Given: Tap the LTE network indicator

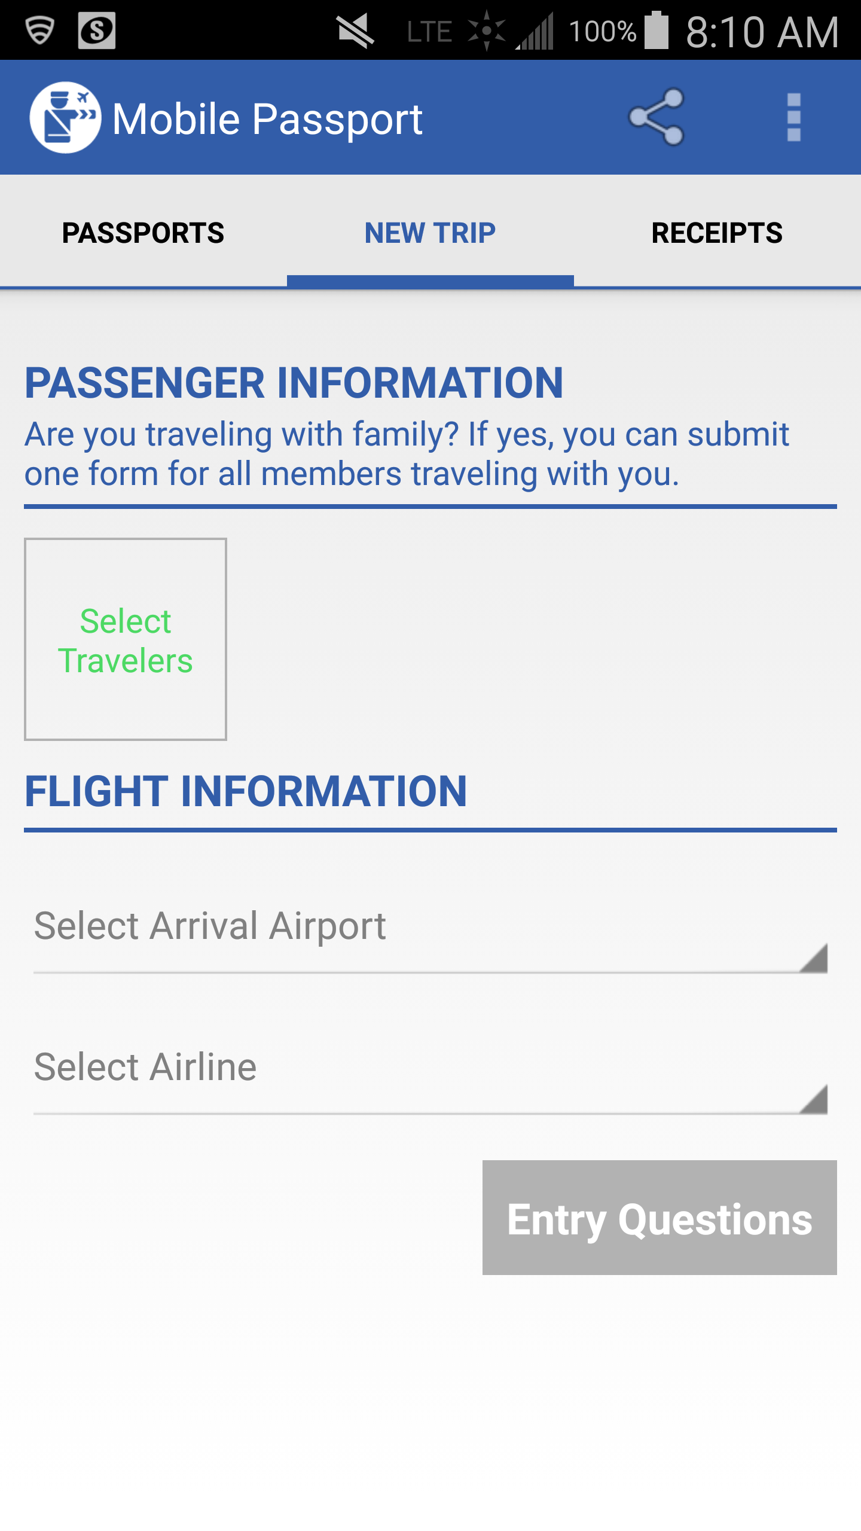Looking at the screenshot, I should click(x=429, y=32).
